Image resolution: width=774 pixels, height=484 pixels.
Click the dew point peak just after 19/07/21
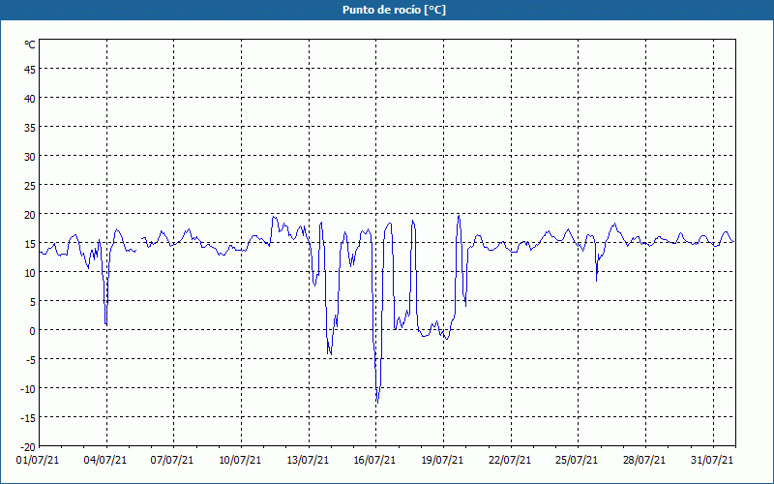(459, 216)
